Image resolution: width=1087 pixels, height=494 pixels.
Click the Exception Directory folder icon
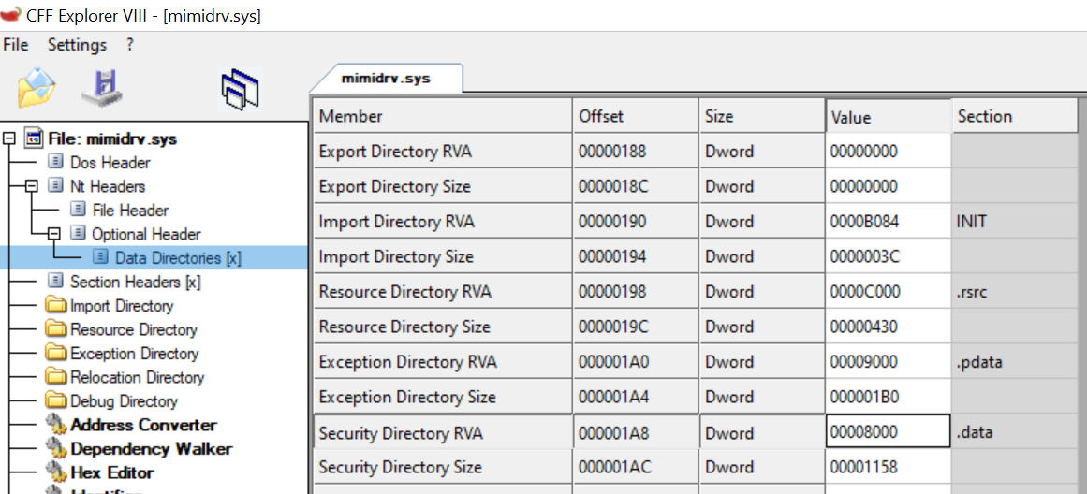[x=56, y=354]
